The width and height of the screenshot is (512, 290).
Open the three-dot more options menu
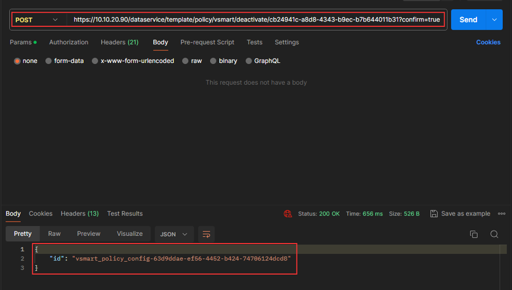pyautogui.click(x=502, y=213)
